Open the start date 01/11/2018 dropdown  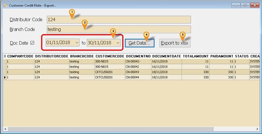[77, 43]
